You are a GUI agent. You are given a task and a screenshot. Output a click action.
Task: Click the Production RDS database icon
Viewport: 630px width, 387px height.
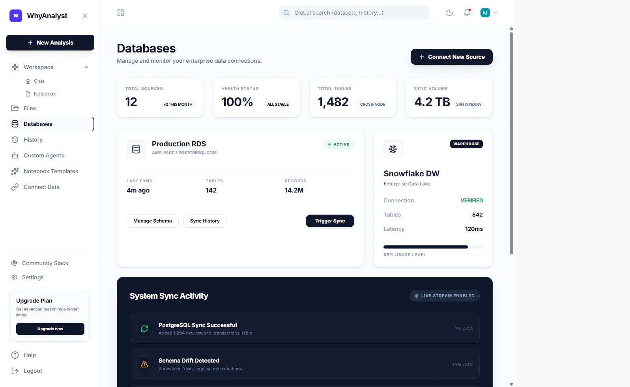click(x=136, y=149)
